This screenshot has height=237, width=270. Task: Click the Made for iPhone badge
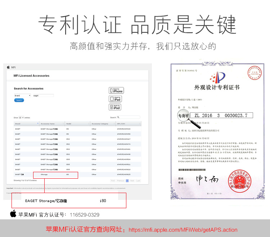[116, 90]
